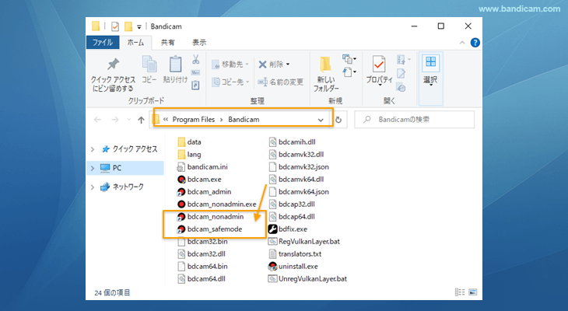Click the refresh icon beside address bar

tap(338, 120)
